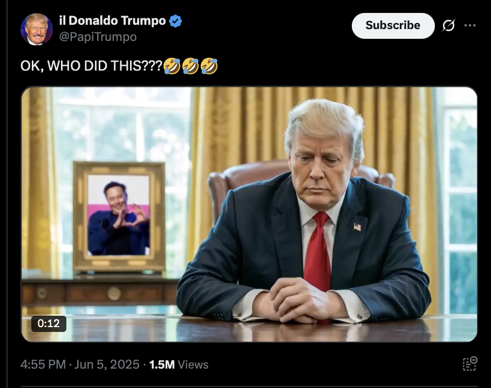Click the middle laughing emoji in the post
Screen dimensions: 491x388
190,66
